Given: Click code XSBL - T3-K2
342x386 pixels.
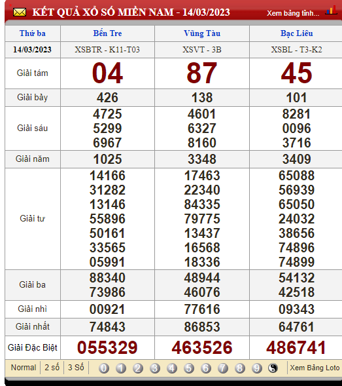Looking at the screenshot, I should coord(296,50).
